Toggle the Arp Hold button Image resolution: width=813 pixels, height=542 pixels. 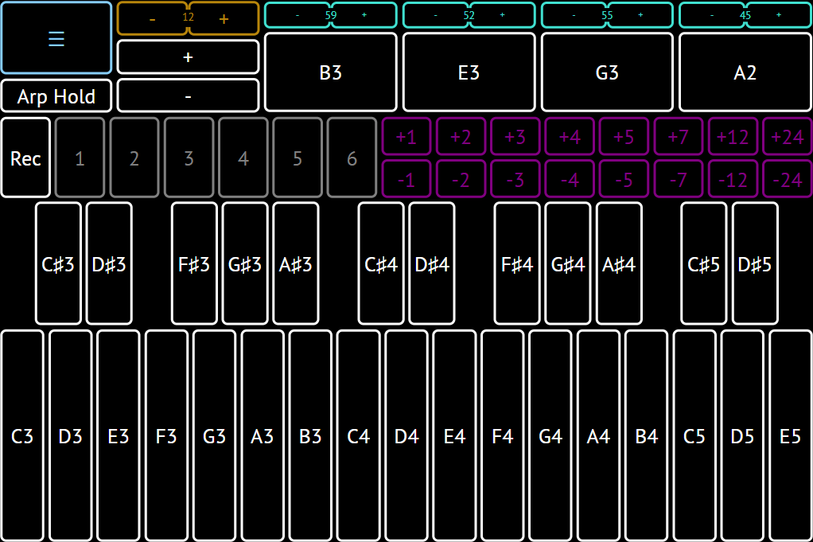(56, 96)
